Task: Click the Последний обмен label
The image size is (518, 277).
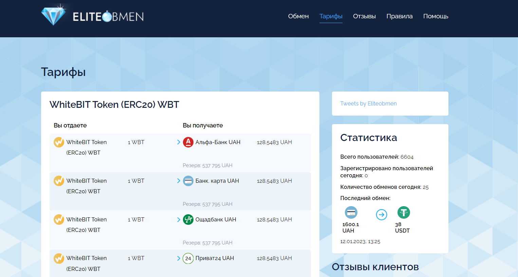Action: pos(365,198)
